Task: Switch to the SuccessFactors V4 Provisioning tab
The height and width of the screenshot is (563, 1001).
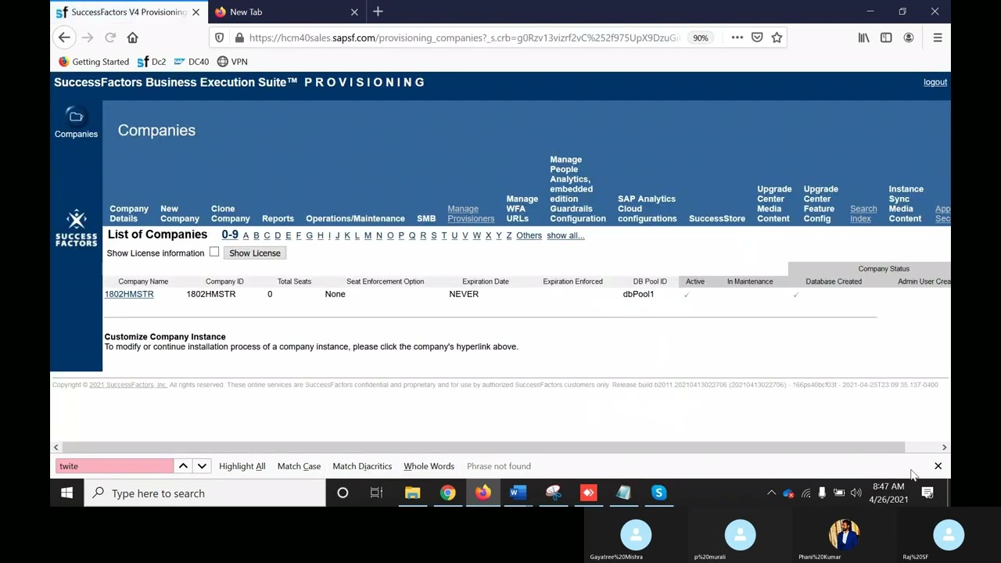Action: click(128, 12)
